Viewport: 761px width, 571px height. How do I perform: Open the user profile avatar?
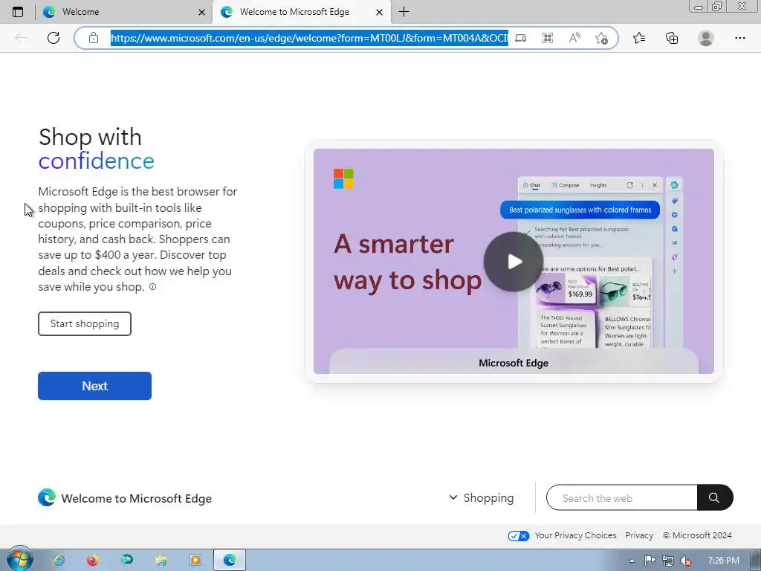[706, 38]
